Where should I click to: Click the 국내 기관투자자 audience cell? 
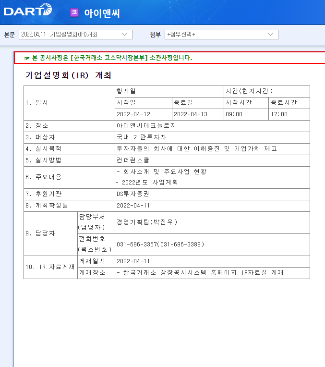213,137
